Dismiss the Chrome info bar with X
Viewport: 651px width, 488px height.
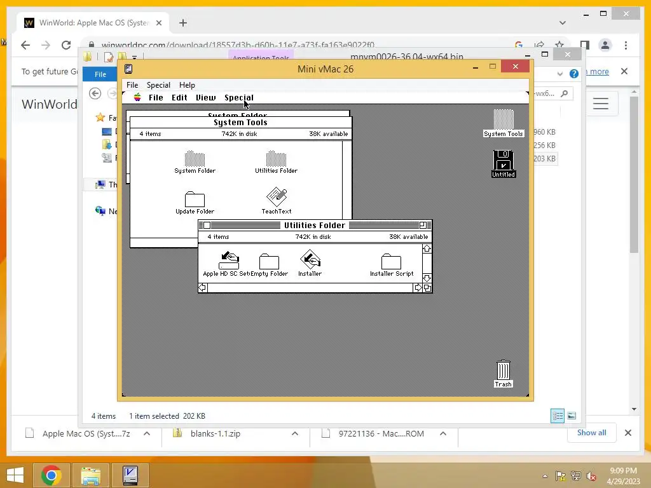click(624, 71)
